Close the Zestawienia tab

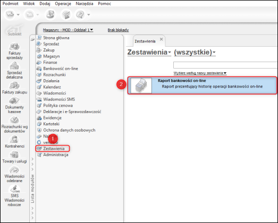161,39
